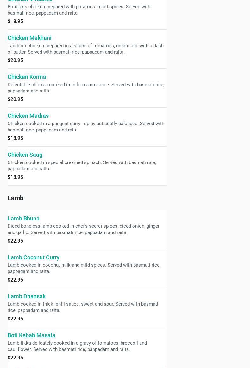250x368 pixels.
Task: Click the Chicken Saag $18.95 price
Action: pyautogui.click(x=15, y=177)
